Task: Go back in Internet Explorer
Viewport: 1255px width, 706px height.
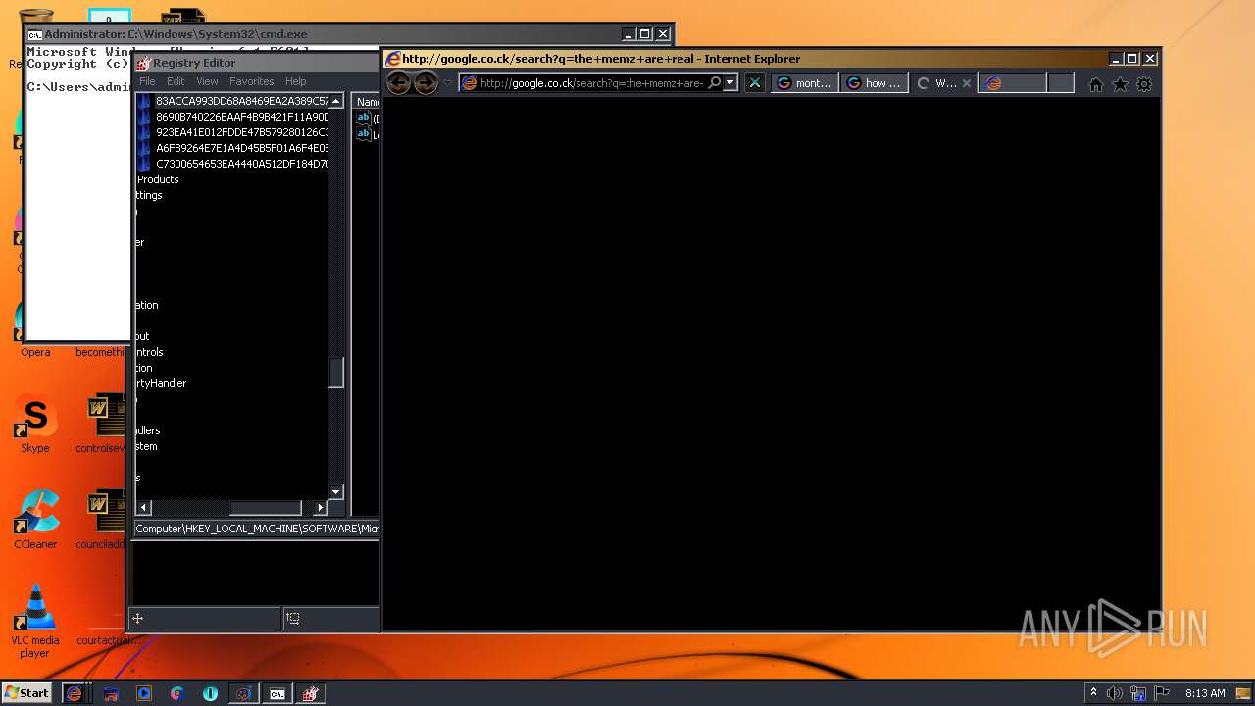Action: [398, 82]
